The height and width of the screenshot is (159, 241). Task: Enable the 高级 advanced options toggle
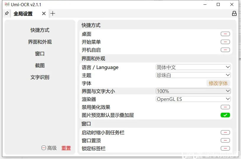[x=44, y=148]
